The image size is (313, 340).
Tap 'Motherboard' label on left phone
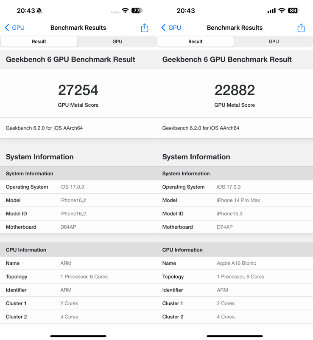pyautogui.click(x=21, y=227)
